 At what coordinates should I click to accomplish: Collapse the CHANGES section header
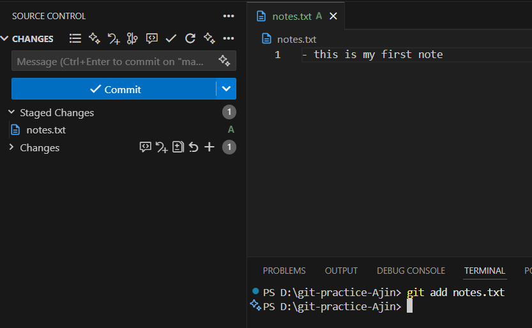5,38
